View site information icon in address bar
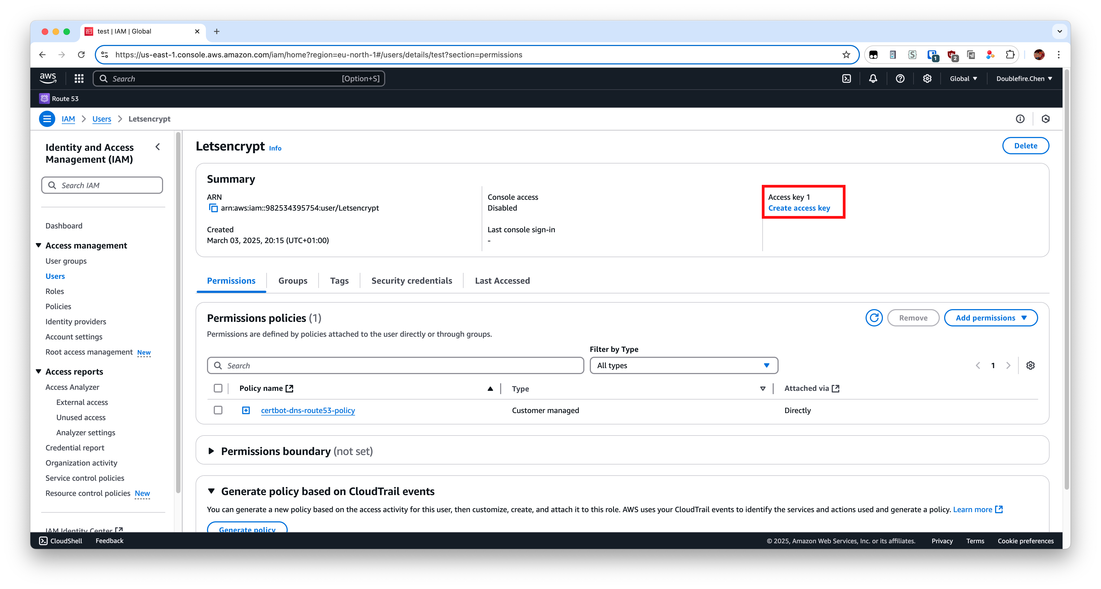 pyautogui.click(x=105, y=55)
